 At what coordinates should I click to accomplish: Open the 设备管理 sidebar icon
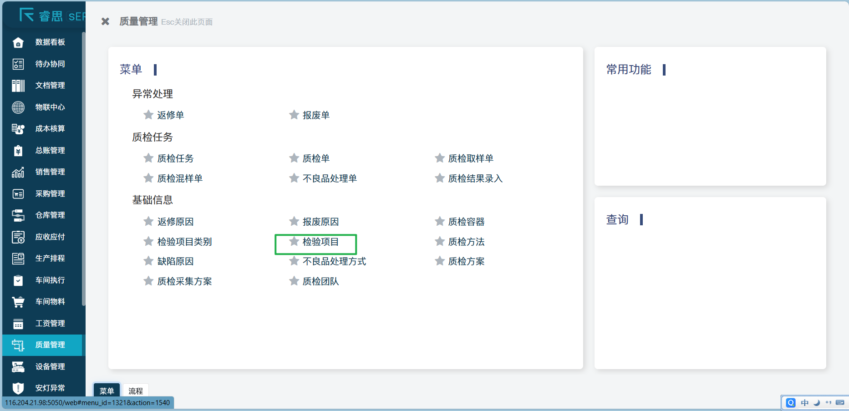(x=18, y=367)
